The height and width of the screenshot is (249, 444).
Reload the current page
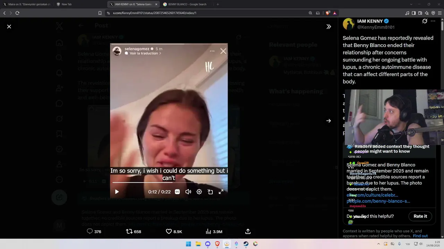pyautogui.click(x=17, y=13)
